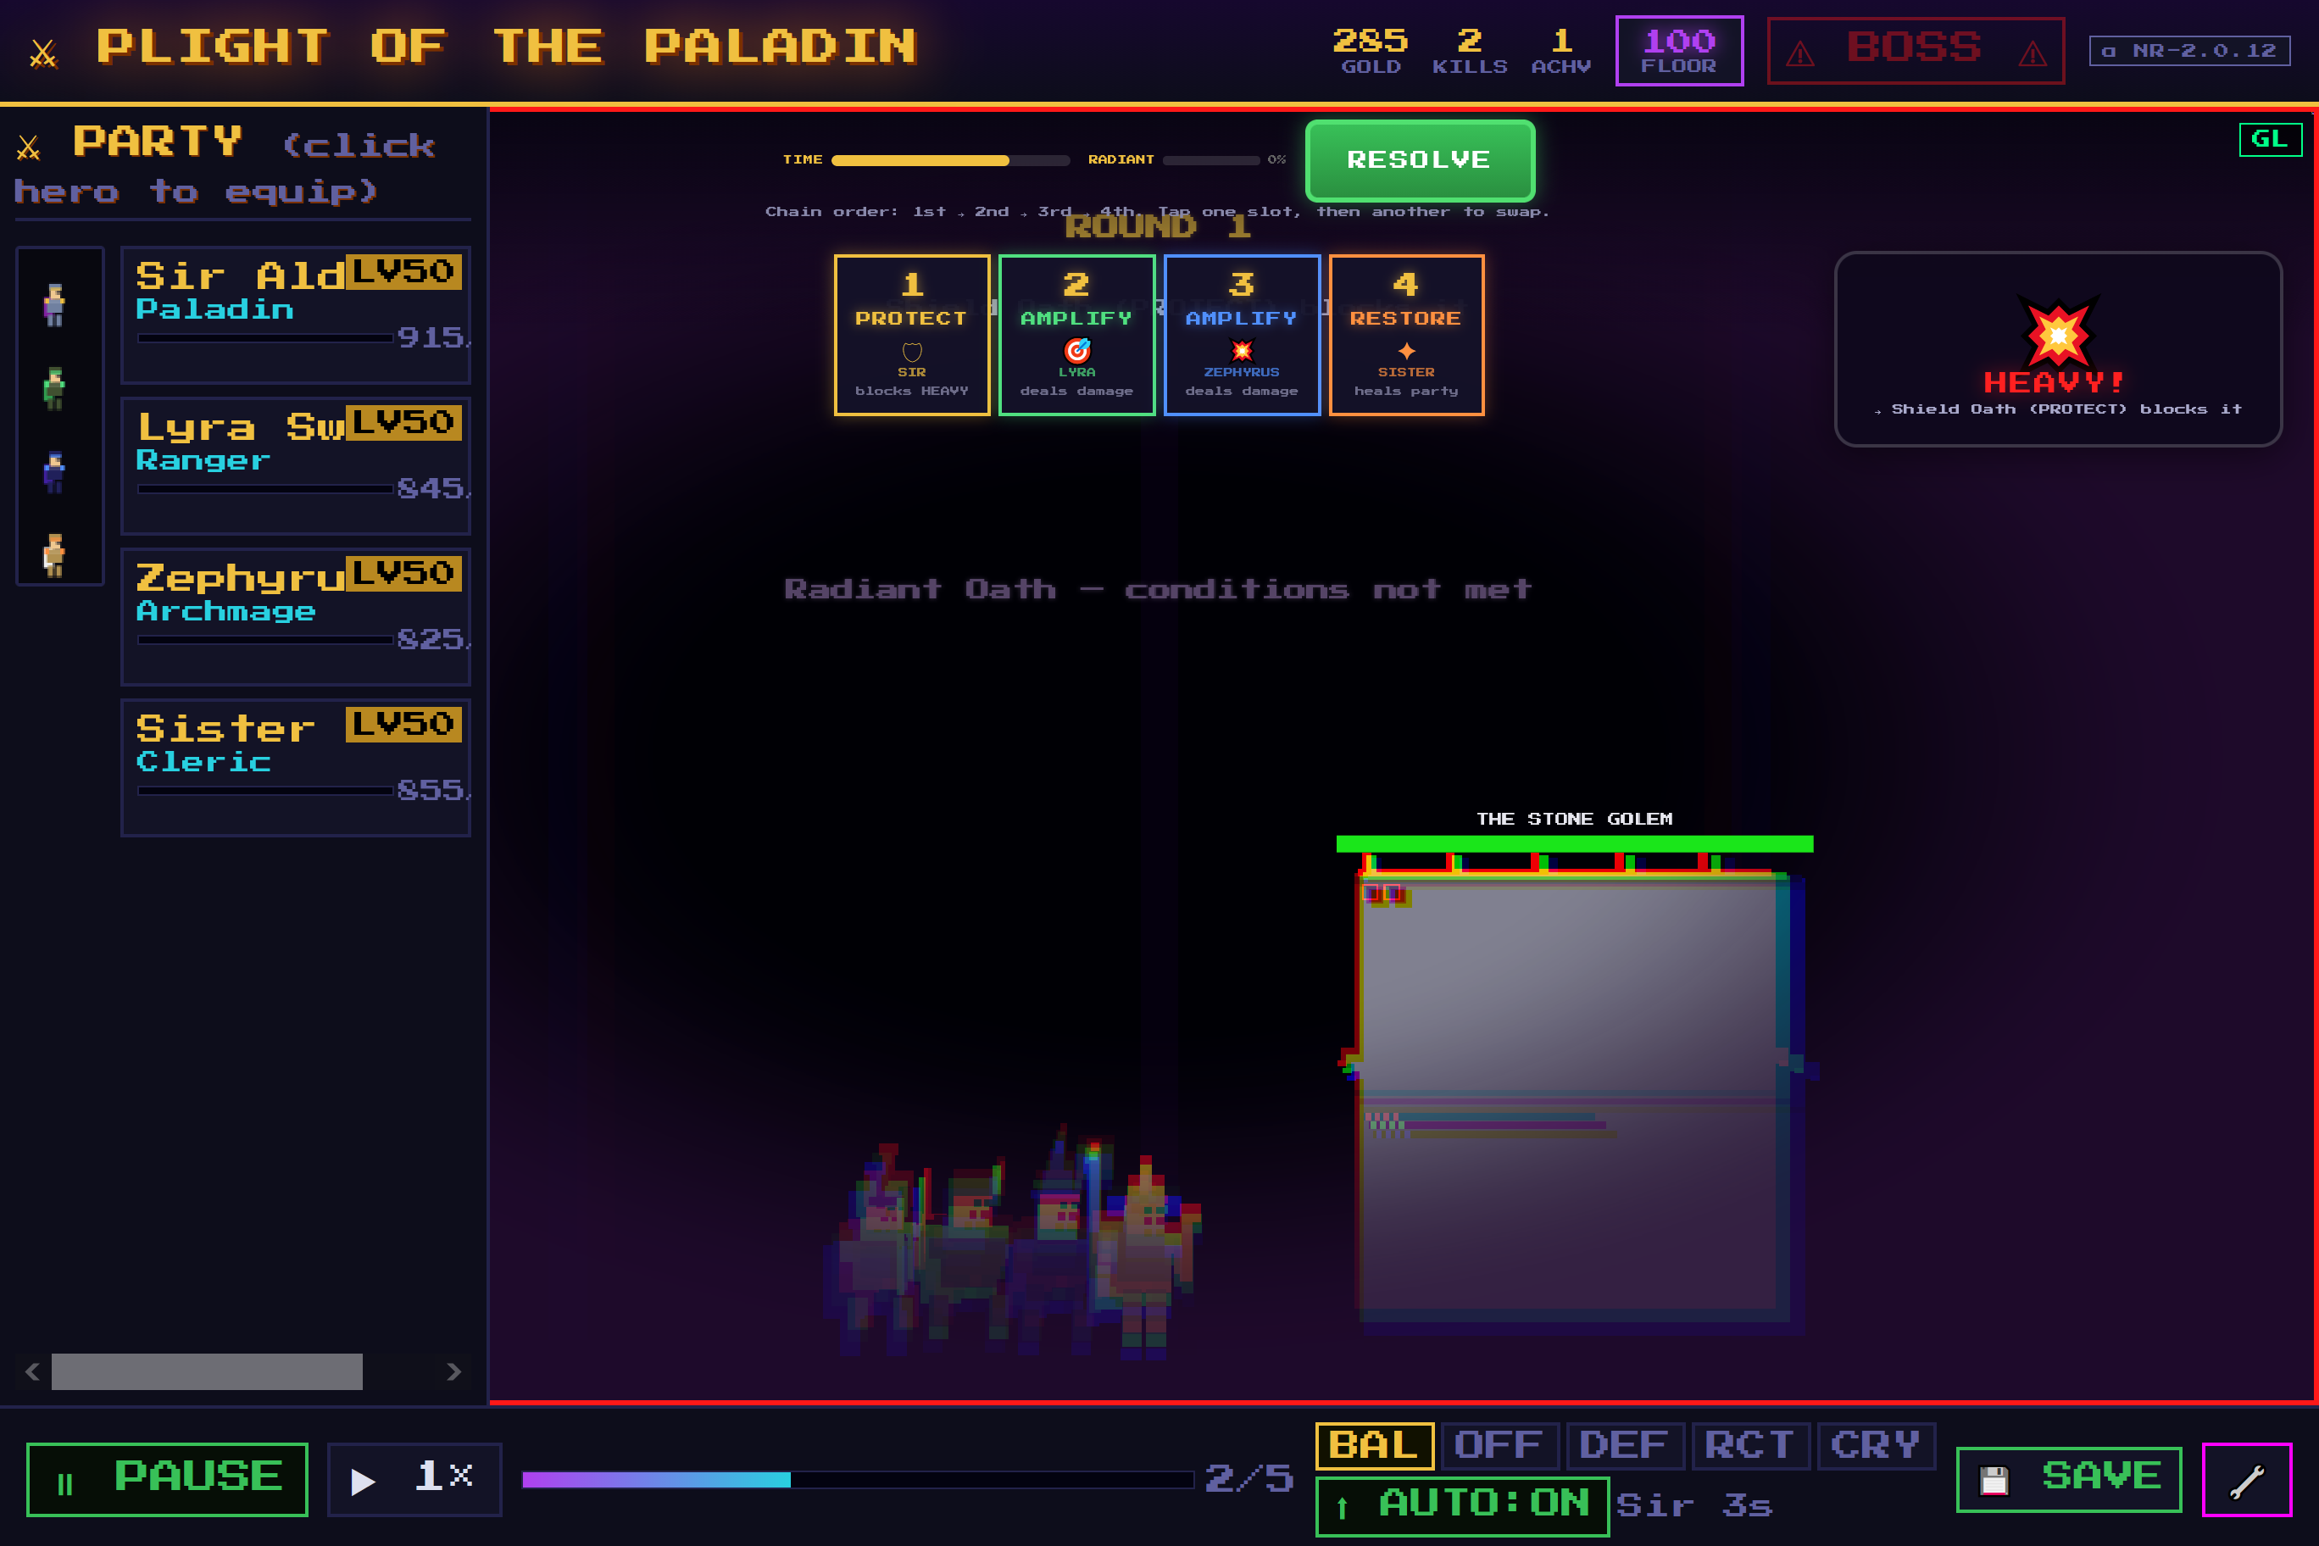Click the right arrow in the party scroller
This screenshot has width=2319, height=1546.
454,1371
